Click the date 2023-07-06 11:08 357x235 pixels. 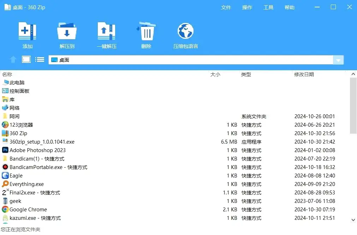[x=315, y=201]
